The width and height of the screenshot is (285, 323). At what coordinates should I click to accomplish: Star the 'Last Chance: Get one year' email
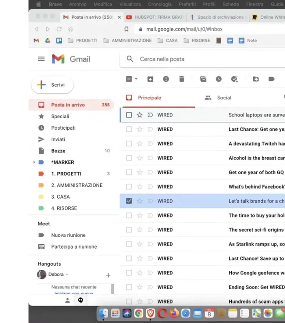click(x=140, y=129)
